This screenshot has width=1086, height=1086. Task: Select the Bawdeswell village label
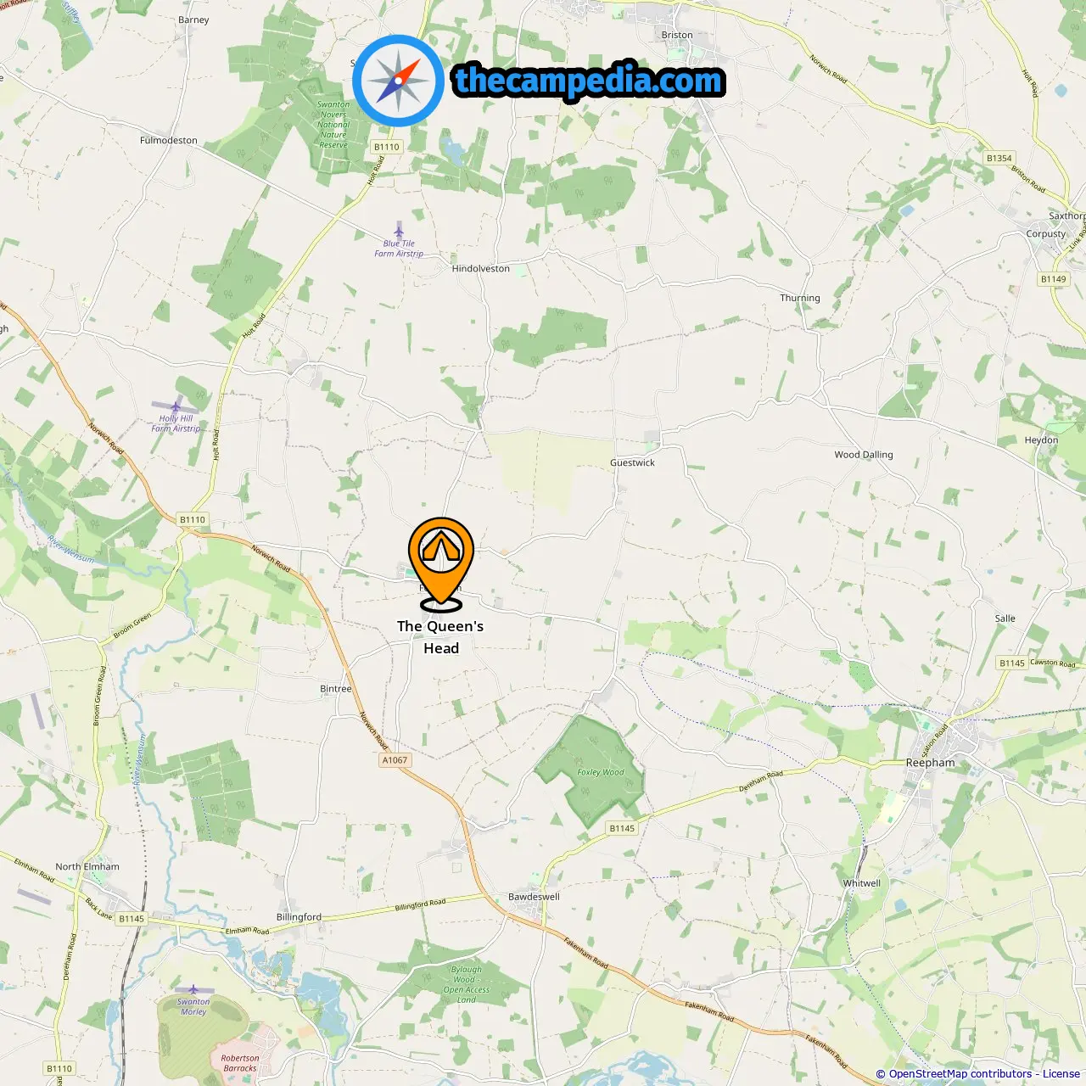(x=534, y=896)
